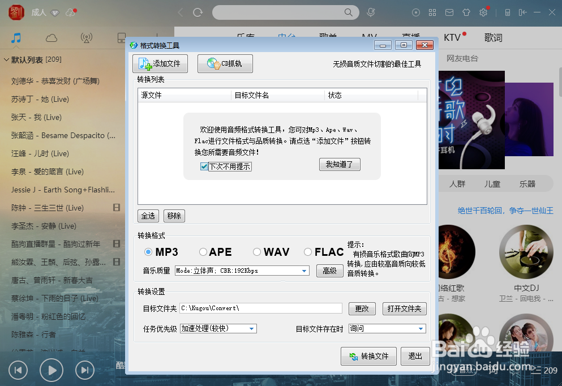This screenshot has width=562, height=386.
Task: Open the cloud disk sidebar tab
Action: tap(52, 37)
